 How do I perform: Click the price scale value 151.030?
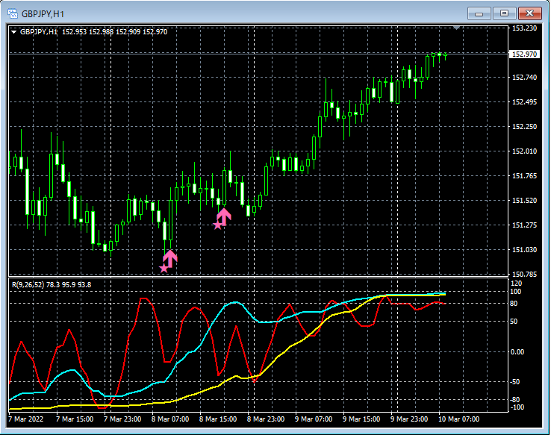524,249
